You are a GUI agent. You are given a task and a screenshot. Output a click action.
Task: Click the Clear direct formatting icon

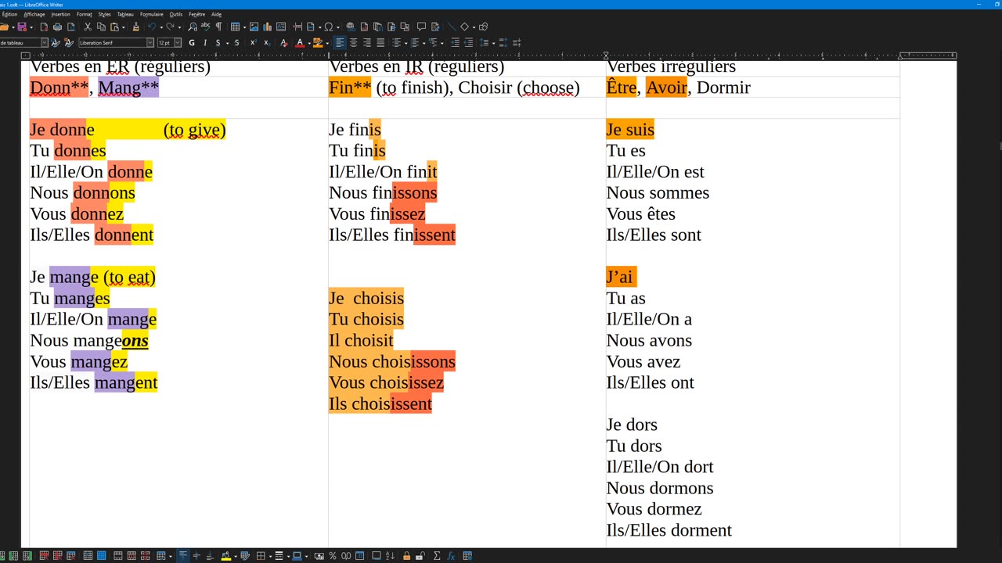(283, 42)
